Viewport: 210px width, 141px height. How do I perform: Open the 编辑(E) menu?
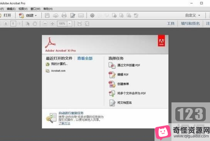[11, 9]
